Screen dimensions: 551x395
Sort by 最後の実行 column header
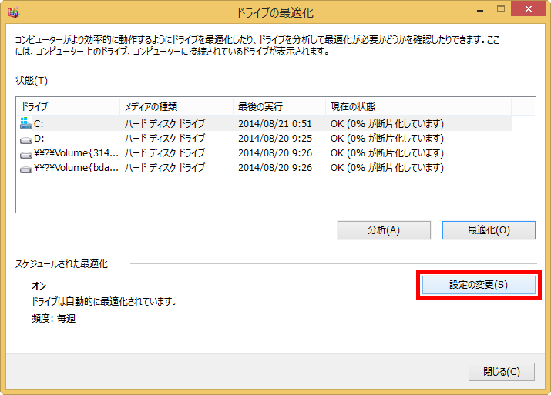[280, 107]
